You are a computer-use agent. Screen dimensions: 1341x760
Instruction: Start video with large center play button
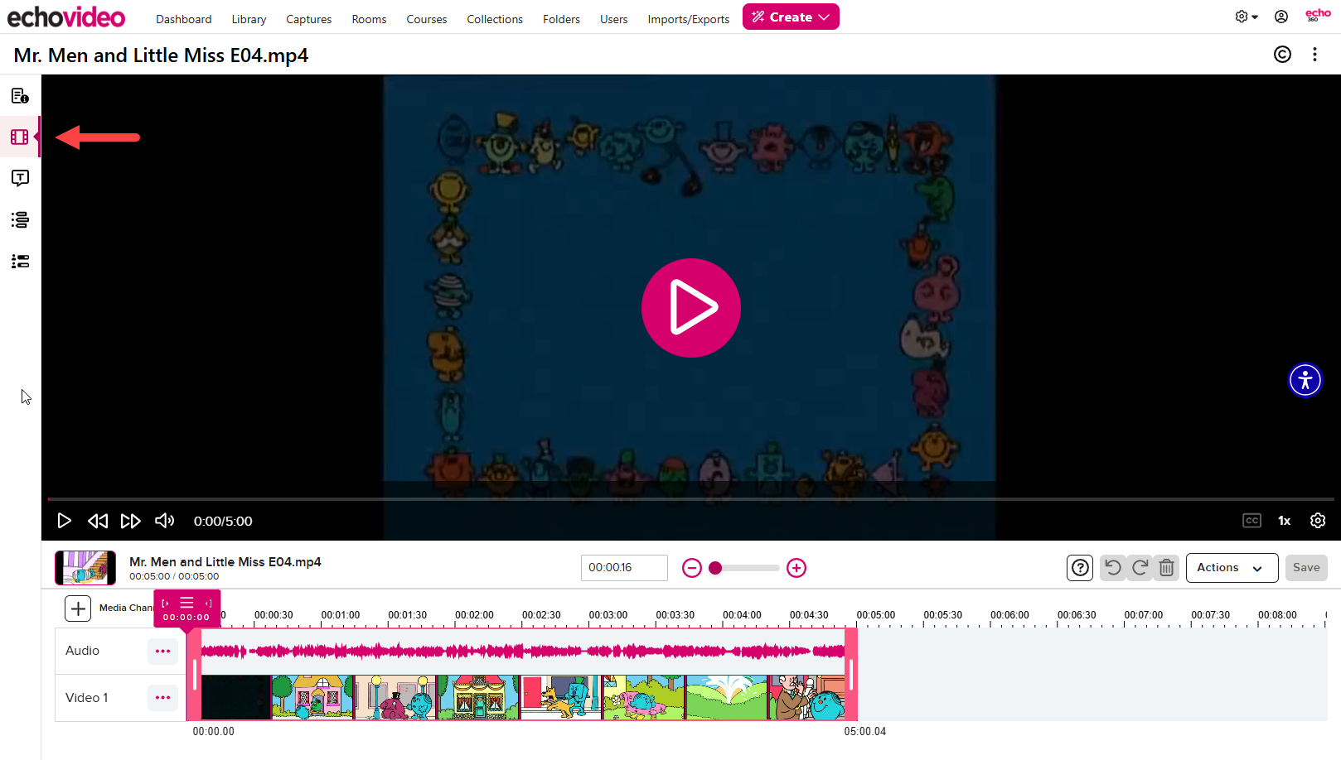691,308
